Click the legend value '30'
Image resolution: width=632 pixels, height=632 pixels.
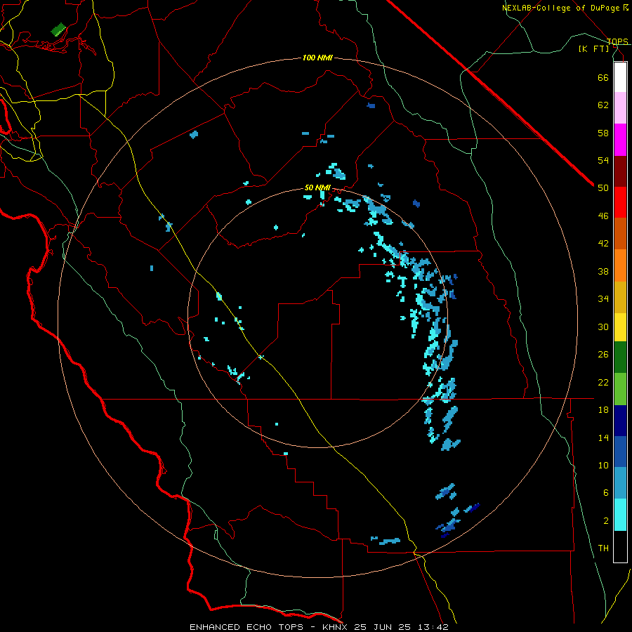[x=603, y=327]
